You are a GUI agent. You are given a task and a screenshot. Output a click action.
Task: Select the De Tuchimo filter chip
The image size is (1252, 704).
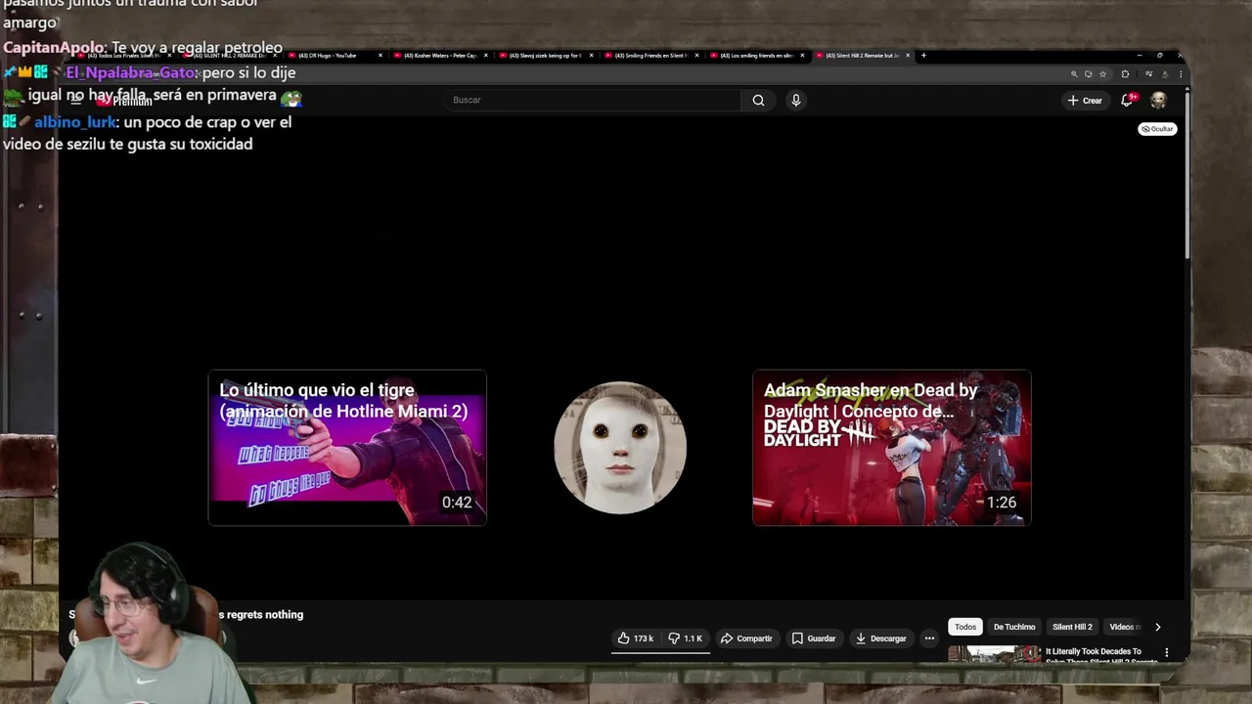click(1014, 627)
